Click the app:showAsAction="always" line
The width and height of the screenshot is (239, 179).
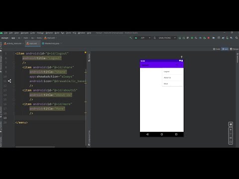pos(52,77)
